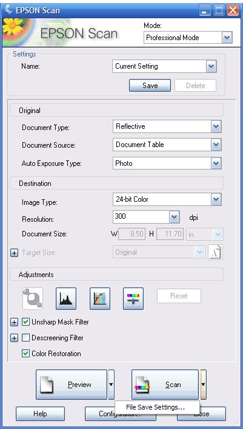The image size is (243, 429).
Task: Click the target size orientation icon
Action: click(x=216, y=252)
